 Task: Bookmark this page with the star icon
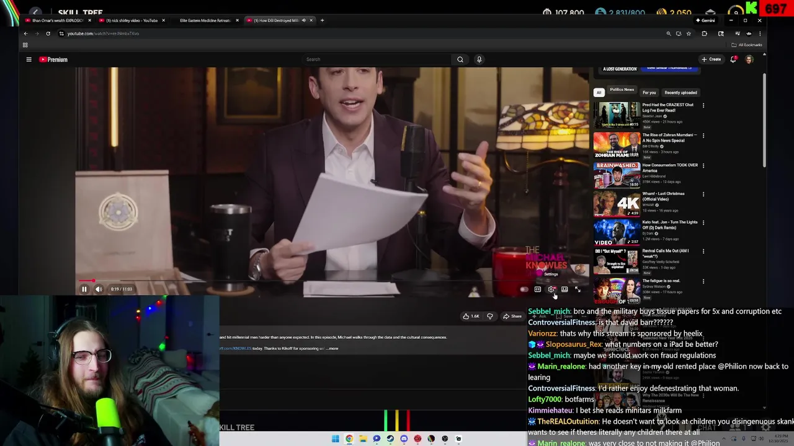[689, 33]
